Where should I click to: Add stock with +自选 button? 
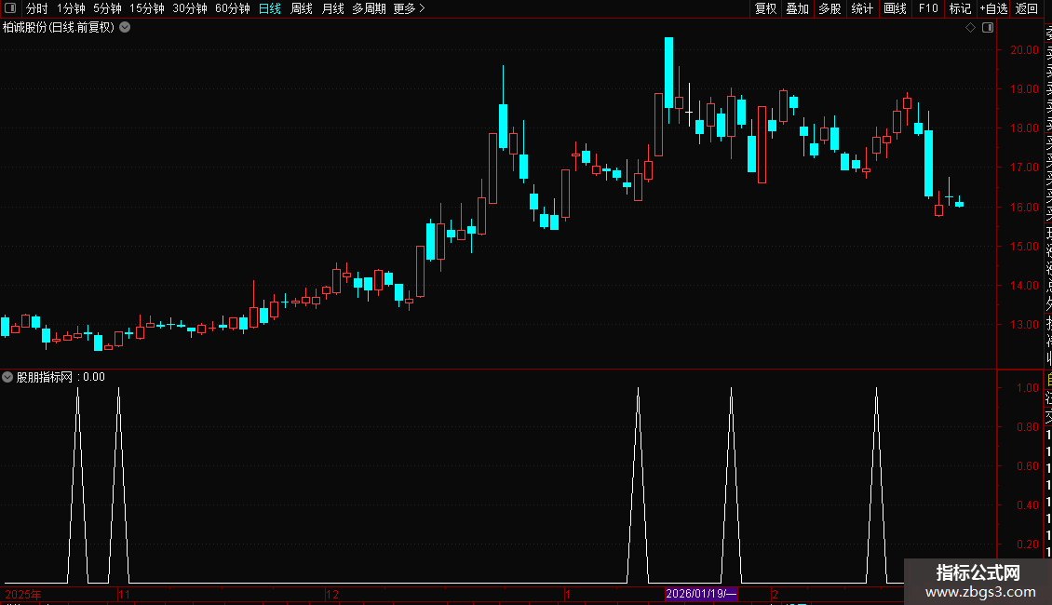click(993, 8)
